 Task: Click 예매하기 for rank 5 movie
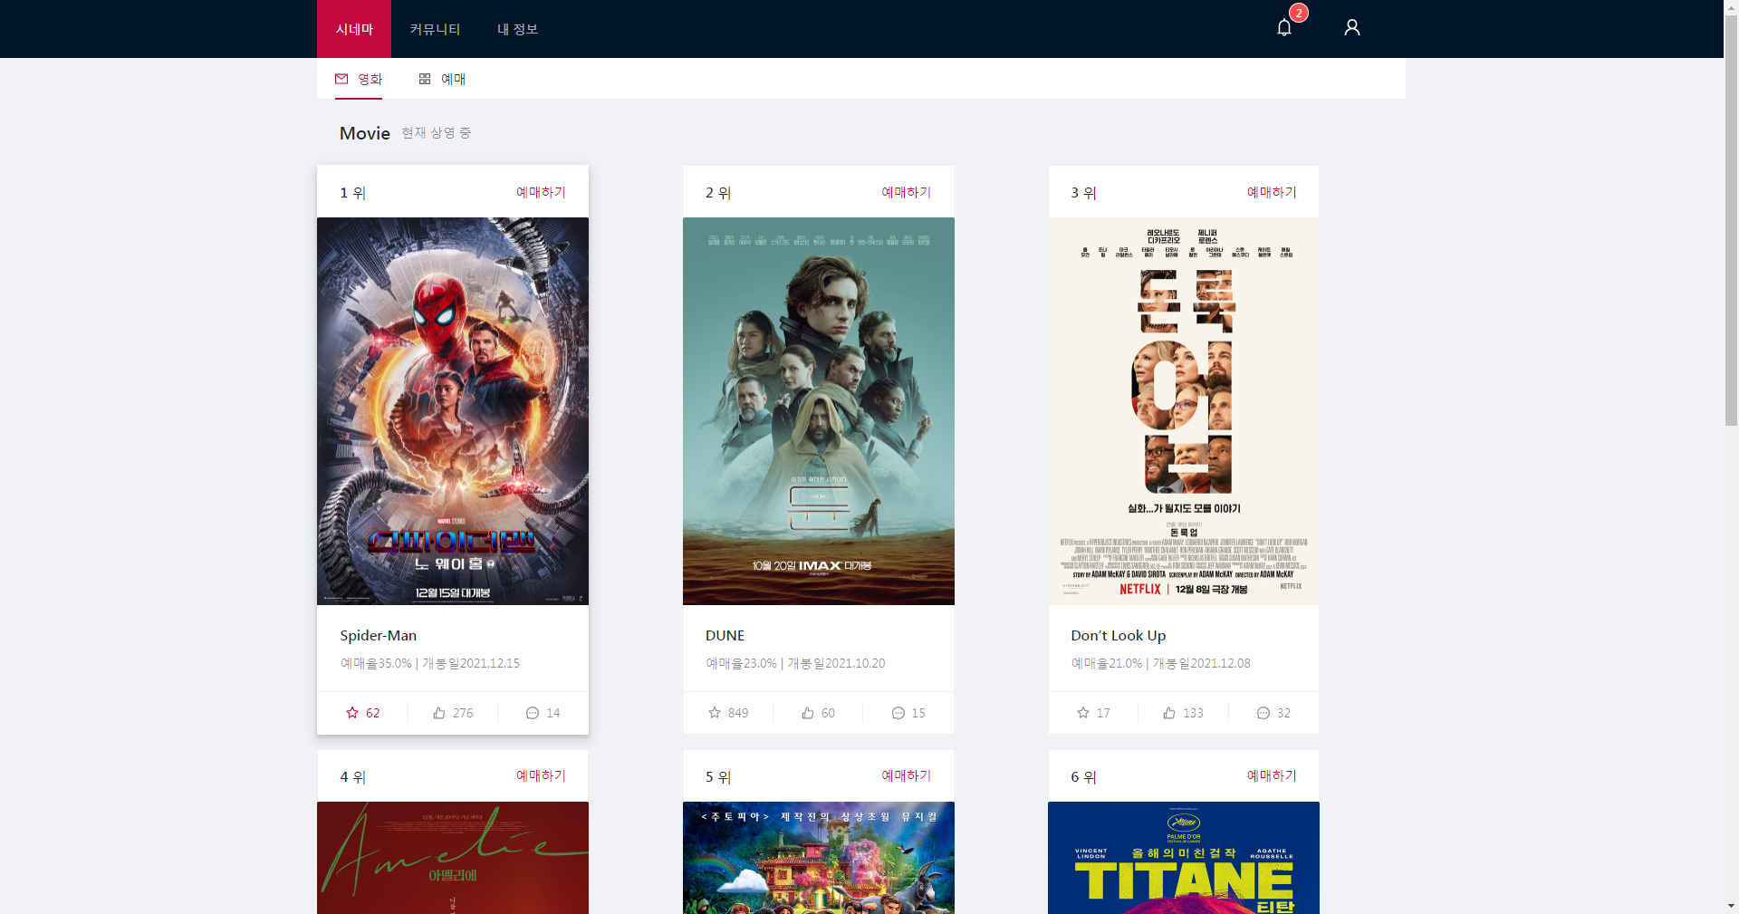tap(906, 775)
